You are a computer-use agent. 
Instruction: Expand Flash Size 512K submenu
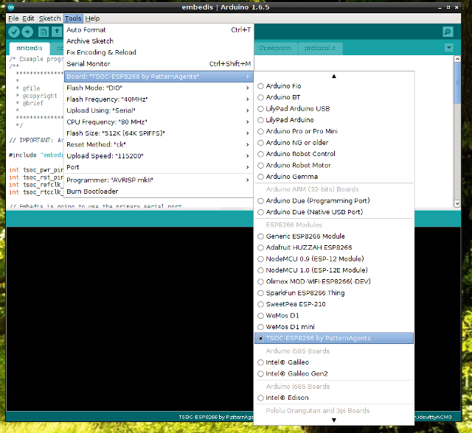(x=159, y=133)
